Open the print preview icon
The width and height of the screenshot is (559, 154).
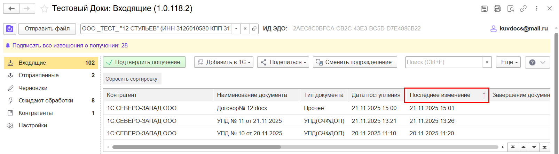pos(511,9)
